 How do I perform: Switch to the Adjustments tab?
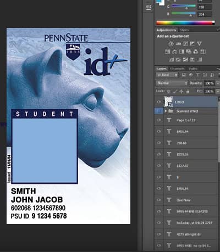tap(166, 30)
